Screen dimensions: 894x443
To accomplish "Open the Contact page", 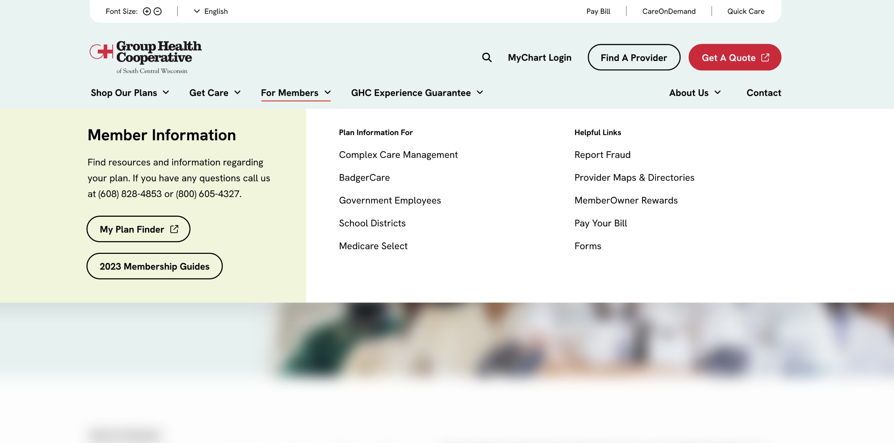I will click(764, 93).
